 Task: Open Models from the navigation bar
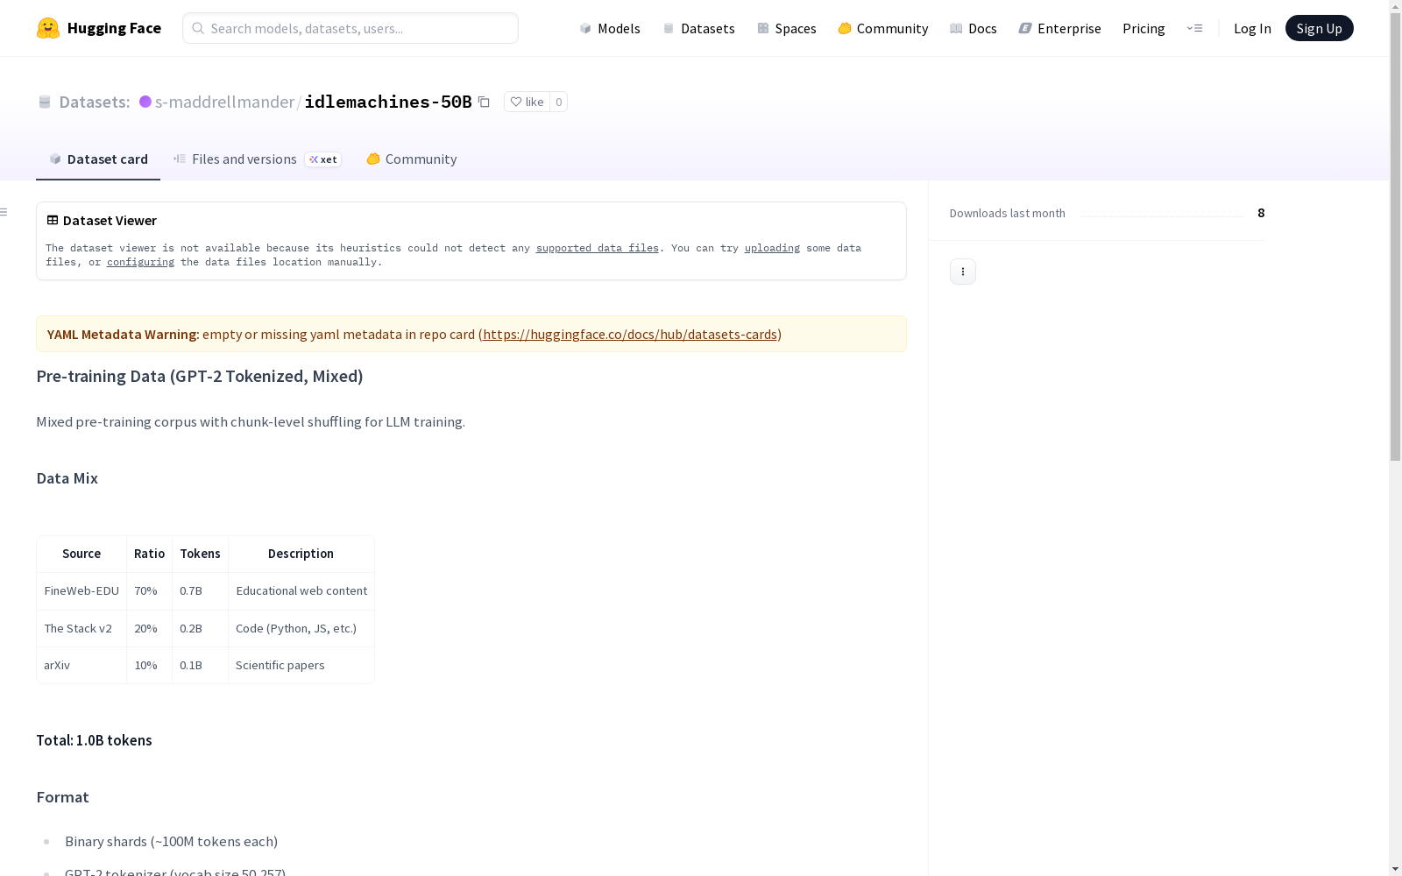coord(610,28)
